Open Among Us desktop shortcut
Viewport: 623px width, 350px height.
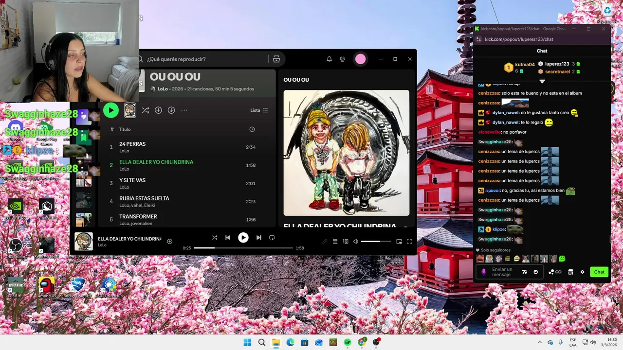pos(47,286)
